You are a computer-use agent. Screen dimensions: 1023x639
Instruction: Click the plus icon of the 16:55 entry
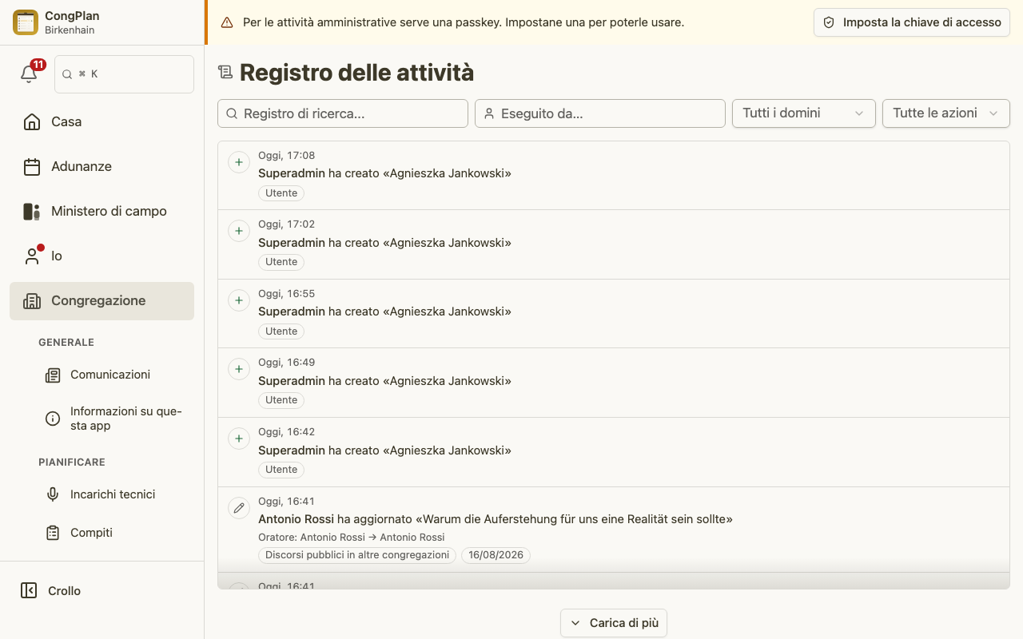pos(239,300)
